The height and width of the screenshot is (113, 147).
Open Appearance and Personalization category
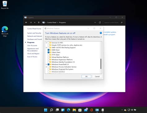pos(33,50)
